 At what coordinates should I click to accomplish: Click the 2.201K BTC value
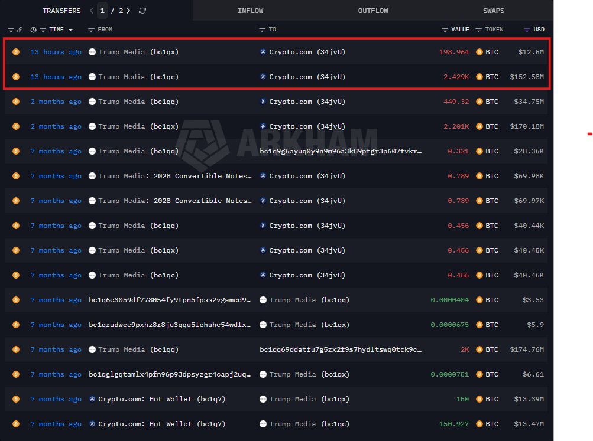click(x=456, y=126)
